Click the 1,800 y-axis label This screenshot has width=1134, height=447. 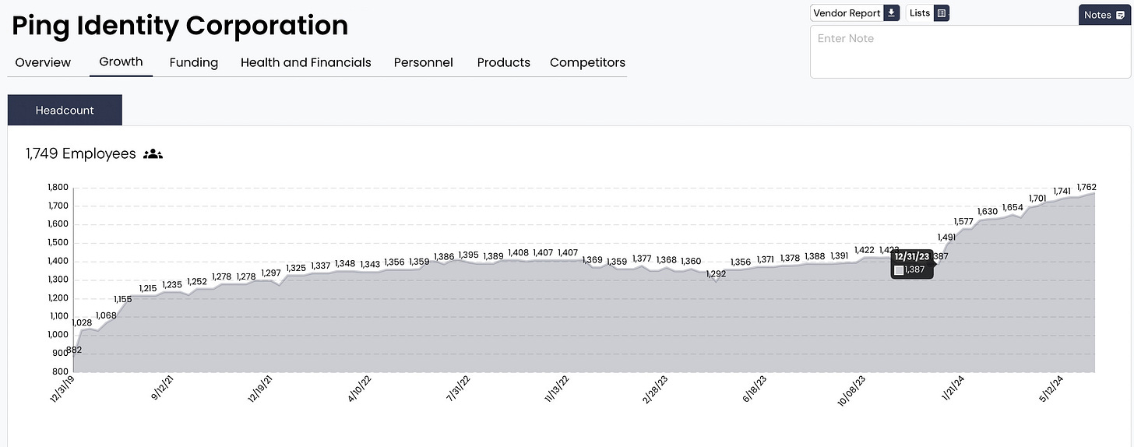coord(59,187)
